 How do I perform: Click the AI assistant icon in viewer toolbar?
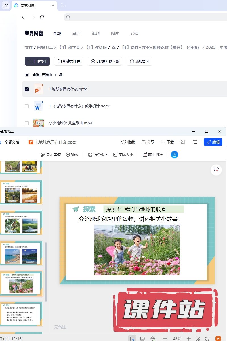(x=175, y=155)
